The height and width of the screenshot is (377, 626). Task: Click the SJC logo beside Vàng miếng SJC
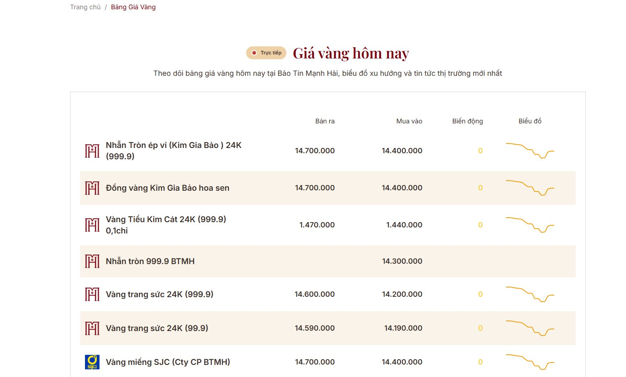coord(92,362)
